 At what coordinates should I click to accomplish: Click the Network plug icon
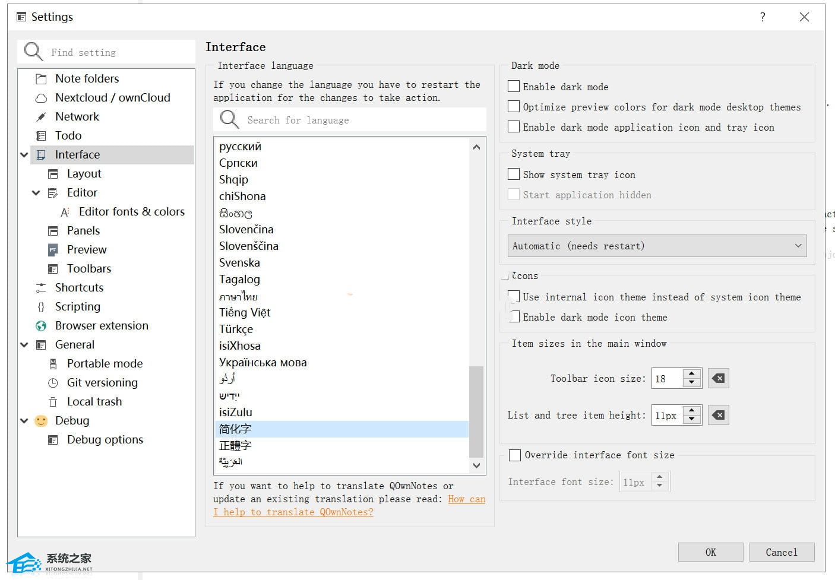click(41, 117)
